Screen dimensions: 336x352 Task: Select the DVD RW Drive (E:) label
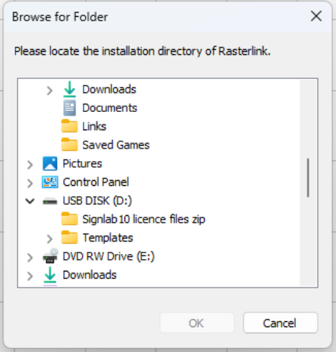pos(108,256)
